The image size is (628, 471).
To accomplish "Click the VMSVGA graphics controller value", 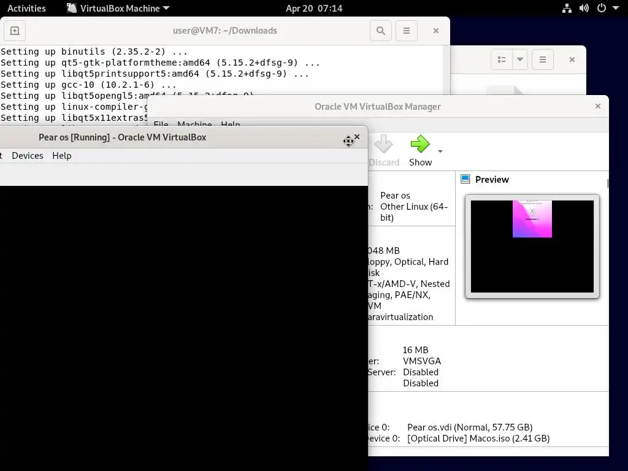I will [x=422, y=361].
